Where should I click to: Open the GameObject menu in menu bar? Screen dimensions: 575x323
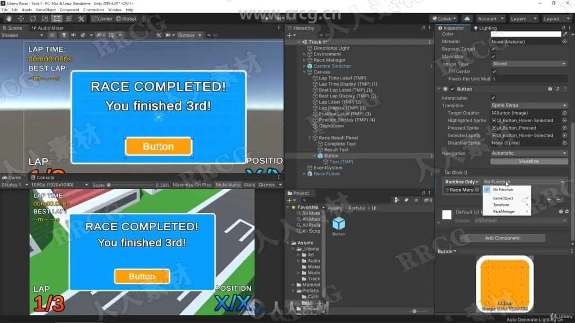click(45, 9)
